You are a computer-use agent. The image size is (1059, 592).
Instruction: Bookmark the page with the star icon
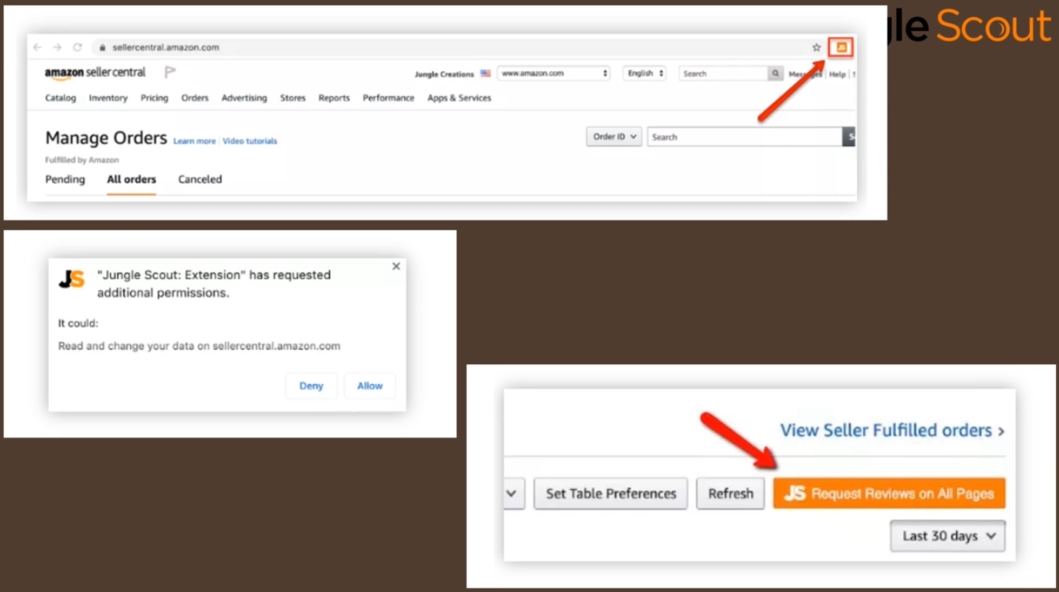click(816, 47)
